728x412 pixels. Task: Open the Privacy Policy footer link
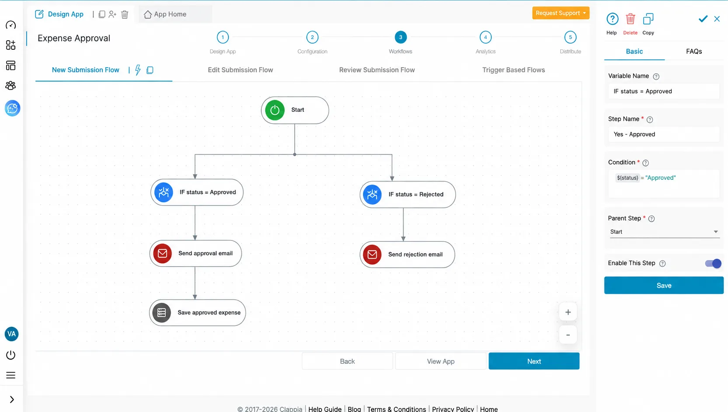pyautogui.click(x=453, y=409)
